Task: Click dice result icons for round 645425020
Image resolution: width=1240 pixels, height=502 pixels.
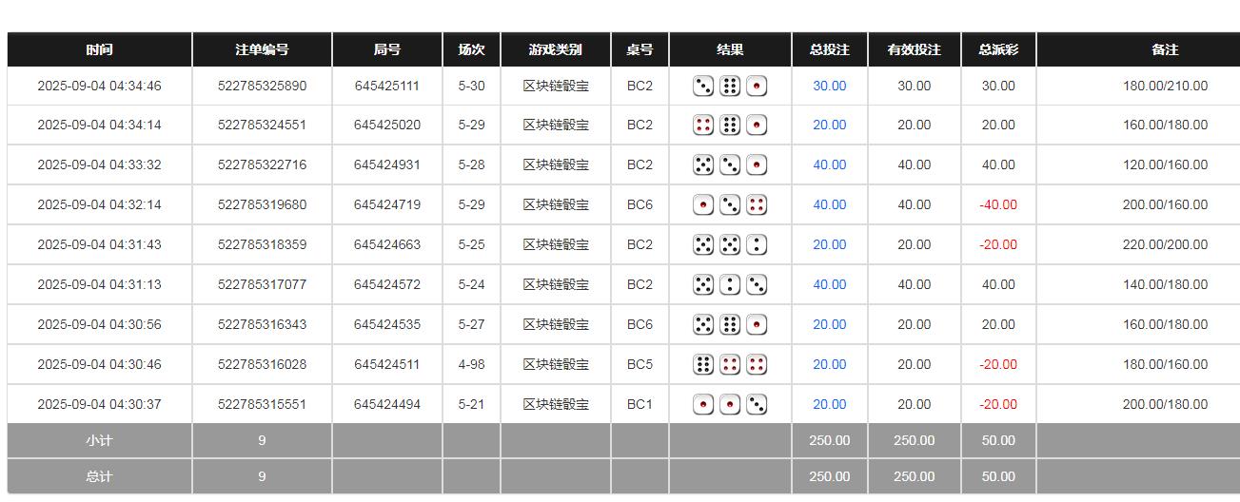Action: pos(730,125)
